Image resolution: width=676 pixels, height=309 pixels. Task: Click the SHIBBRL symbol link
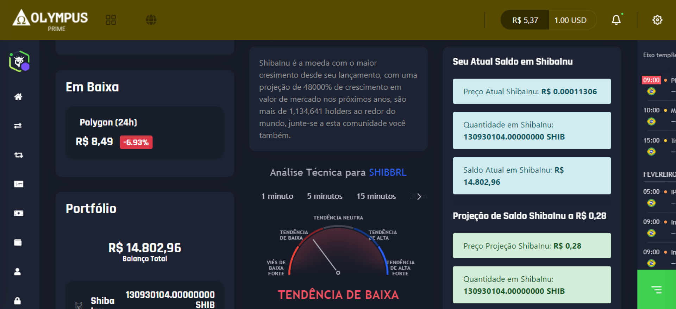pyautogui.click(x=388, y=172)
